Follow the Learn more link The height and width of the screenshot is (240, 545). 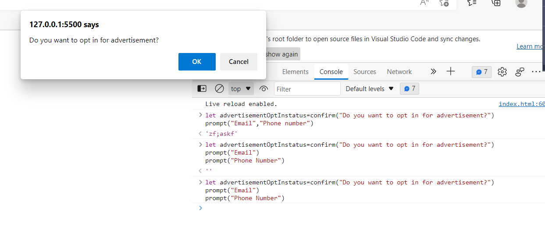[531, 46]
